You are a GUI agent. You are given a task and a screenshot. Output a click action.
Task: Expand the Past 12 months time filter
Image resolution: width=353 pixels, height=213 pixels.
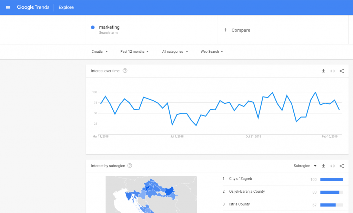point(134,52)
